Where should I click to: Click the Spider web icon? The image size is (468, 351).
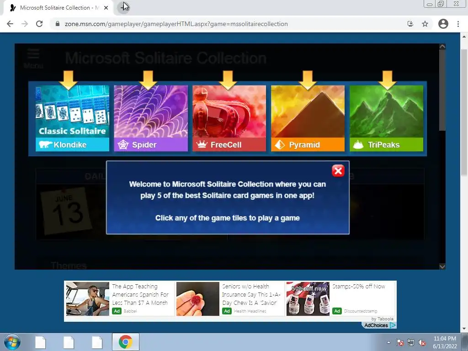point(123,145)
